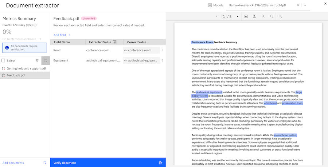Click highlighted 'presentation tools' in document
The image size is (328, 167).
point(292,103)
